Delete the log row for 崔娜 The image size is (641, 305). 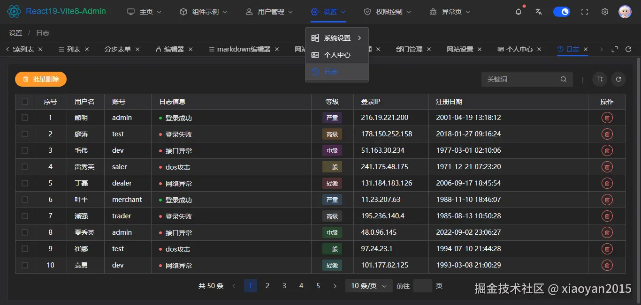pos(607,249)
